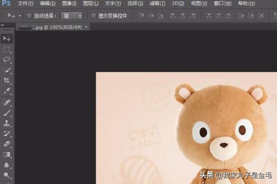Select the Crop tool
Viewport: 277px width, 184px height.
7,80
